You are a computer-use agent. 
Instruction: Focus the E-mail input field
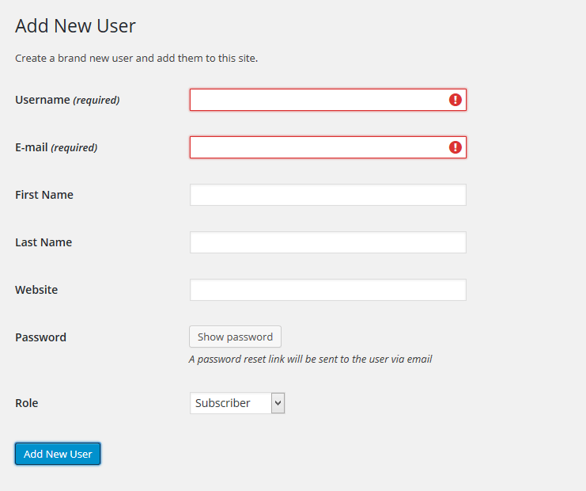pos(328,147)
